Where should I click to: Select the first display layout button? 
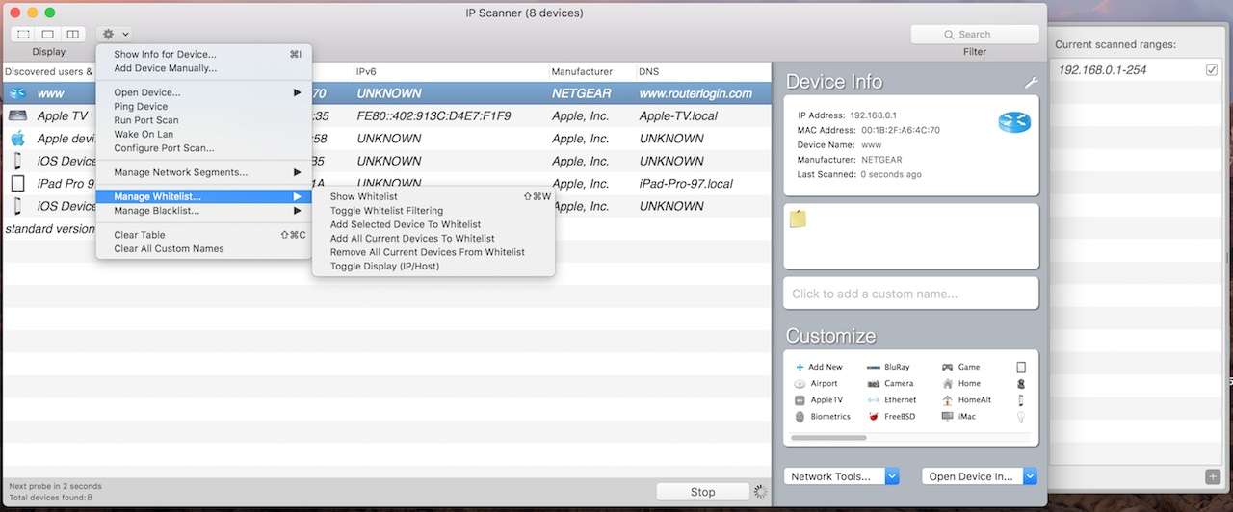pos(24,35)
